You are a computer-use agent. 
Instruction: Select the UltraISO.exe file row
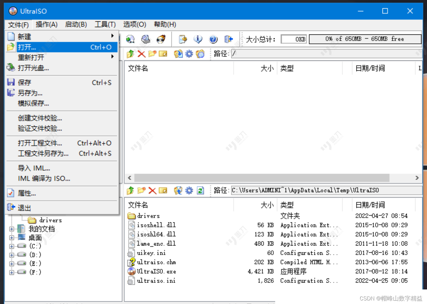[x=268, y=271]
